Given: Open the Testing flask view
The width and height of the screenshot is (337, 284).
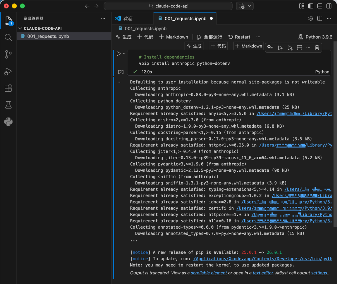Looking at the screenshot, I should 8,105.
